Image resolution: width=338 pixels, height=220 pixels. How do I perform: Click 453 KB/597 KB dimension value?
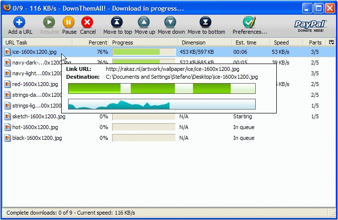coord(196,52)
